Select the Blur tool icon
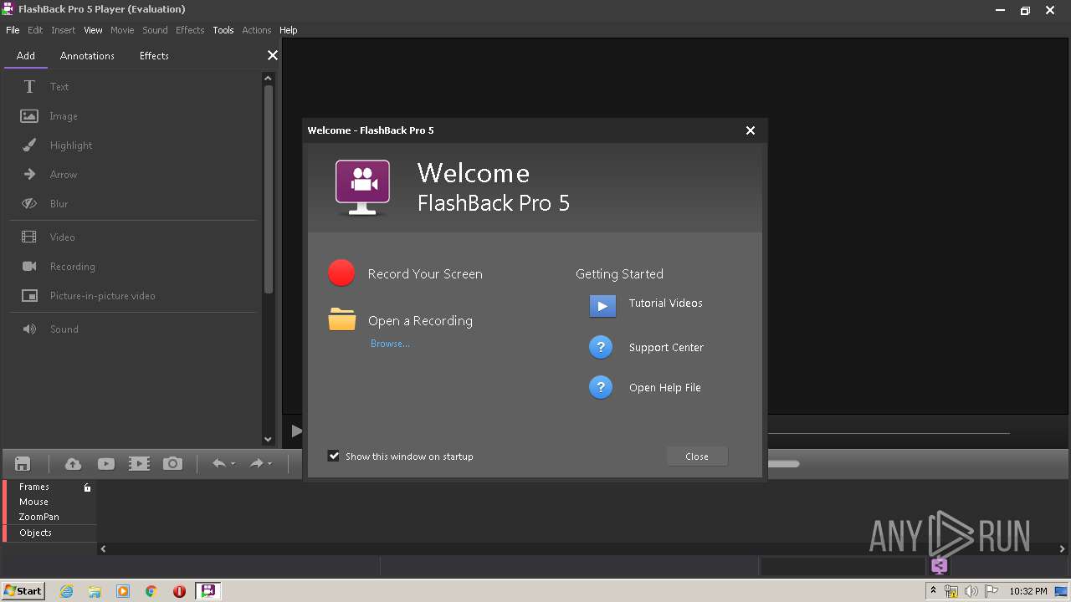Screen dimensions: 1071x602 (x=29, y=204)
